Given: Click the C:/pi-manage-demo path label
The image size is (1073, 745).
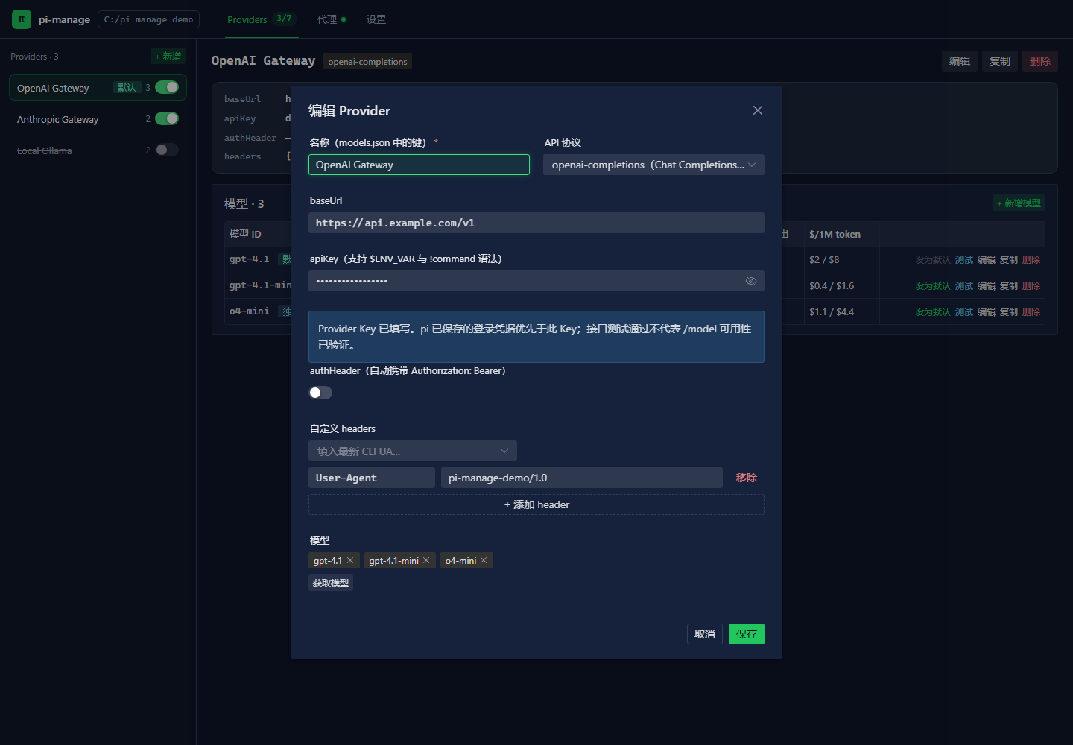Looking at the screenshot, I should pos(148,19).
